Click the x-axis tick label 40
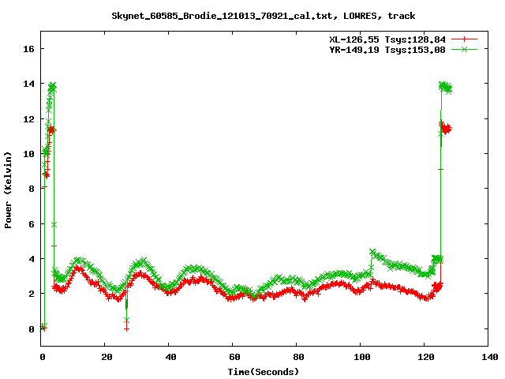The width and height of the screenshot is (505, 379). pos(170,357)
